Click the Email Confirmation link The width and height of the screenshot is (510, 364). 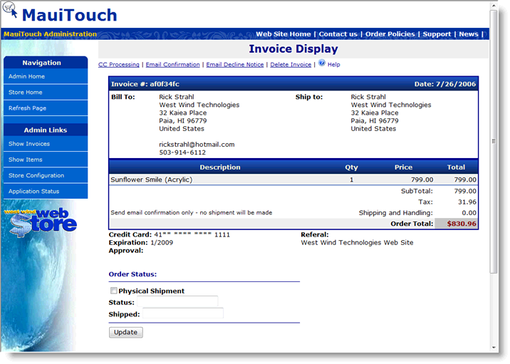coord(172,65)
